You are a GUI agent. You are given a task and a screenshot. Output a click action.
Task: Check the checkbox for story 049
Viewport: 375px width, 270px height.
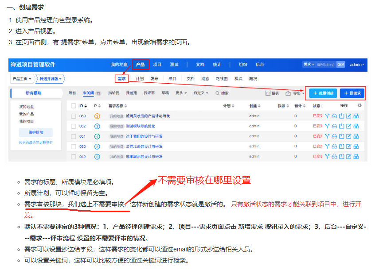[x=74, y=157]
